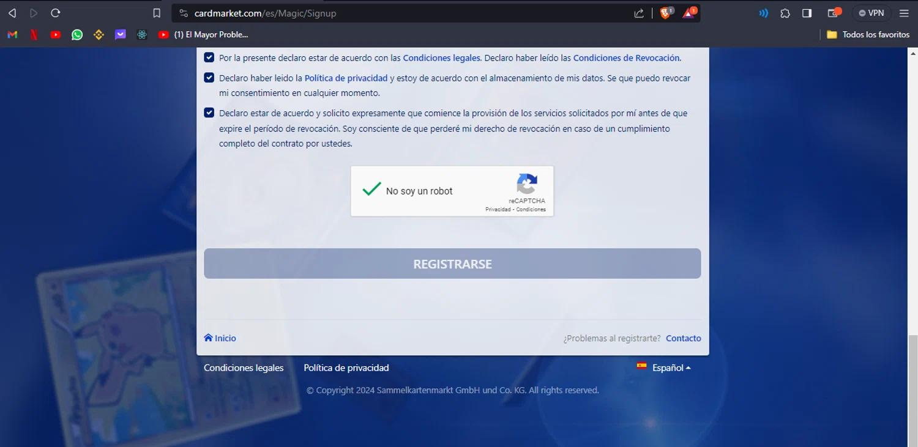Image resolution: width=918 pixels, height=447 pixels.
Task: Click the REGISTRARSE button
Action: 452,264
